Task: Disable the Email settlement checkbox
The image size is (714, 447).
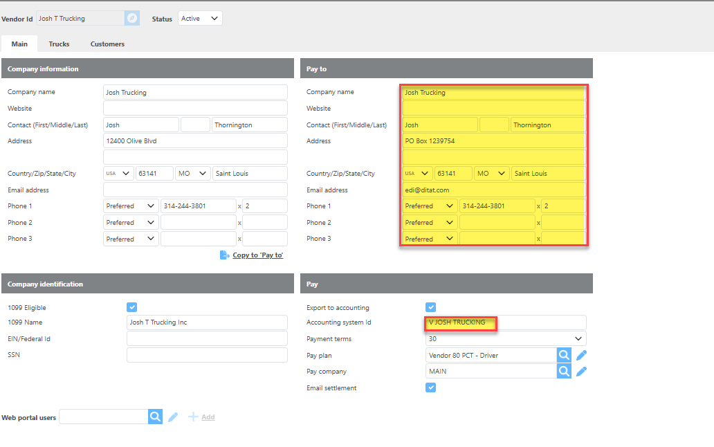Action: pos(431,388)
